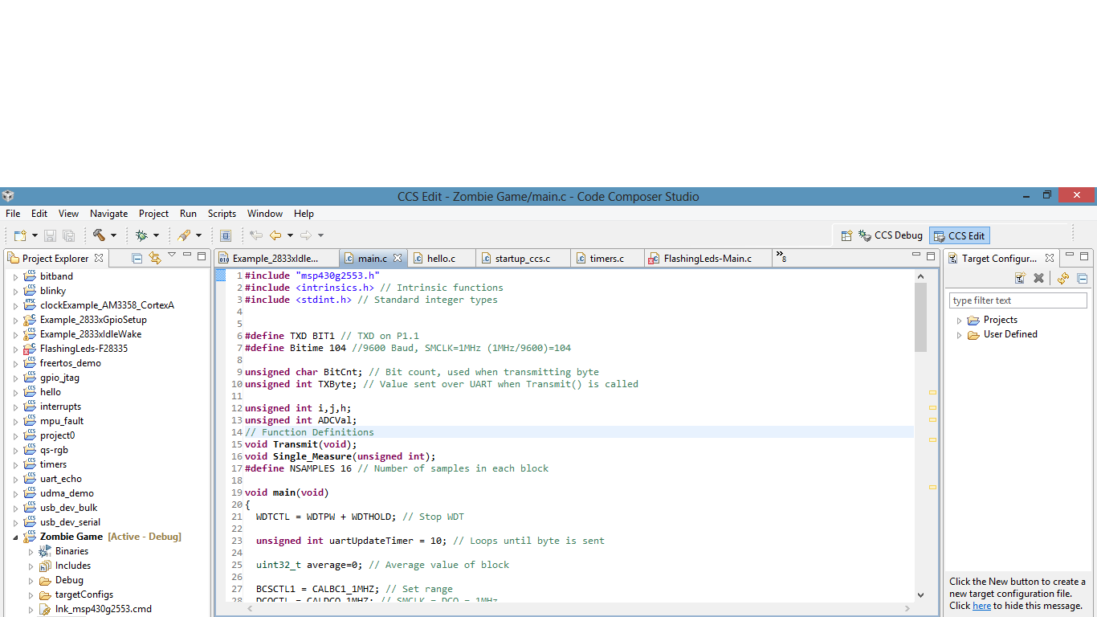This screenshot has height=617, width=1097.
Task: Open the debug bug dropdown arrow
Action: click(156, 235)
